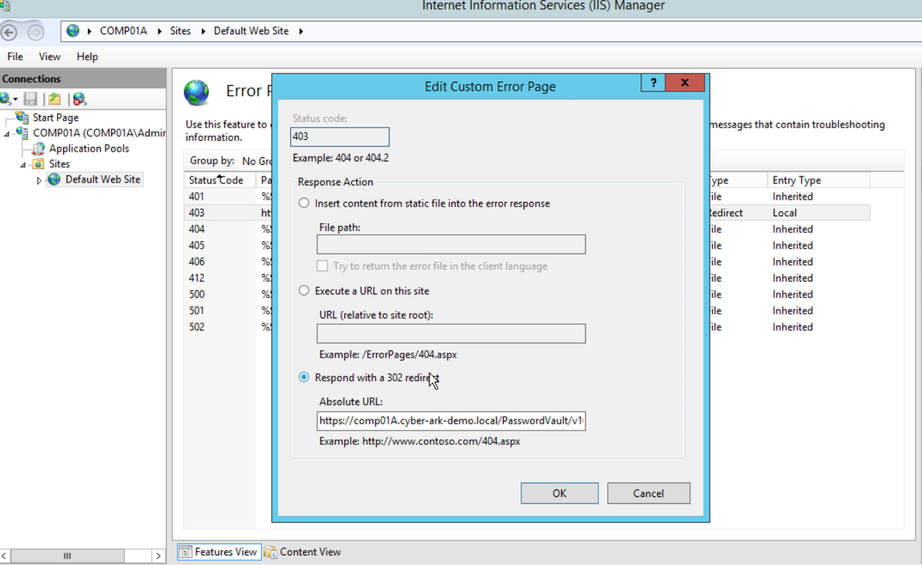Viewport: 922px width, 565px height.
Task: Expand the Default Web Site tree node
Action: pyautogui.click(x=40, y=179)
